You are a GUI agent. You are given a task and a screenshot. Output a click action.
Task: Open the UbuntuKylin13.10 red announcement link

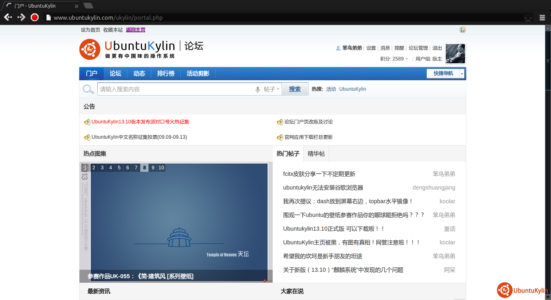[140, 122]
